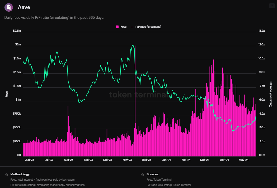The height and width of the screenshot is (188, 277).
Task: Select the $500k fees axis label
Action: point(17,128)
